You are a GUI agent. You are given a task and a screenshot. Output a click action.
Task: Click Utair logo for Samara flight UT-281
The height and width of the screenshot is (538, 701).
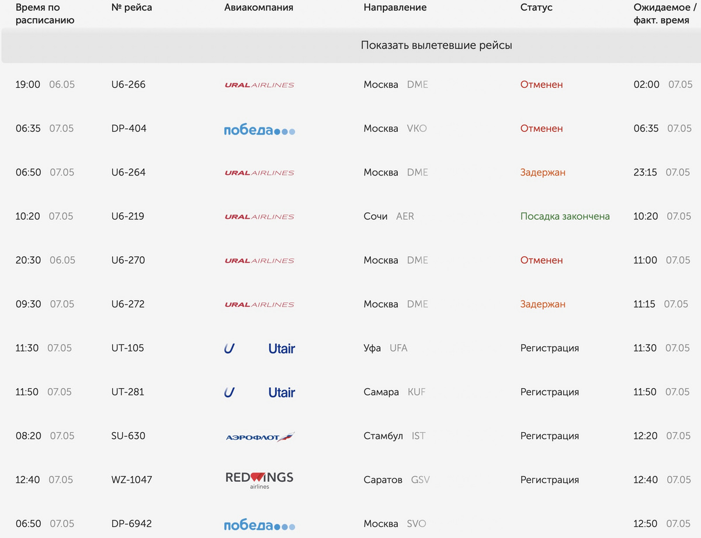[x=259, y=392]
